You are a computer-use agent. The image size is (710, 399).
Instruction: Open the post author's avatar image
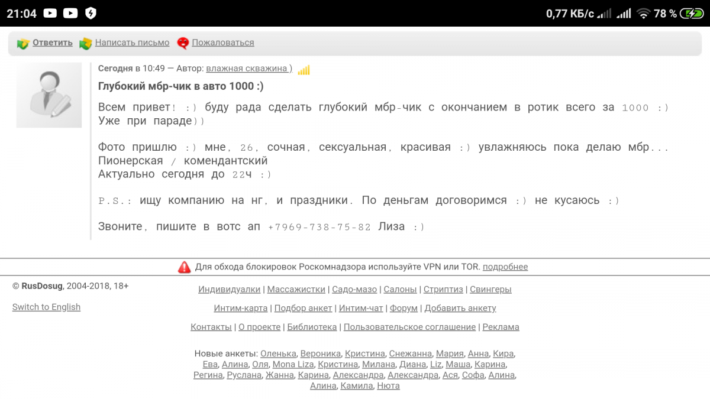(x=49, y=95)
